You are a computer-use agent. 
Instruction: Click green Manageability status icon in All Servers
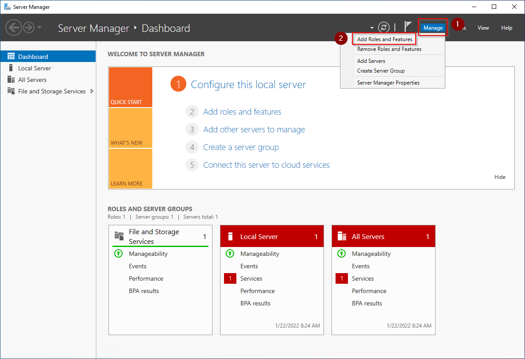[x=341, y=254]
